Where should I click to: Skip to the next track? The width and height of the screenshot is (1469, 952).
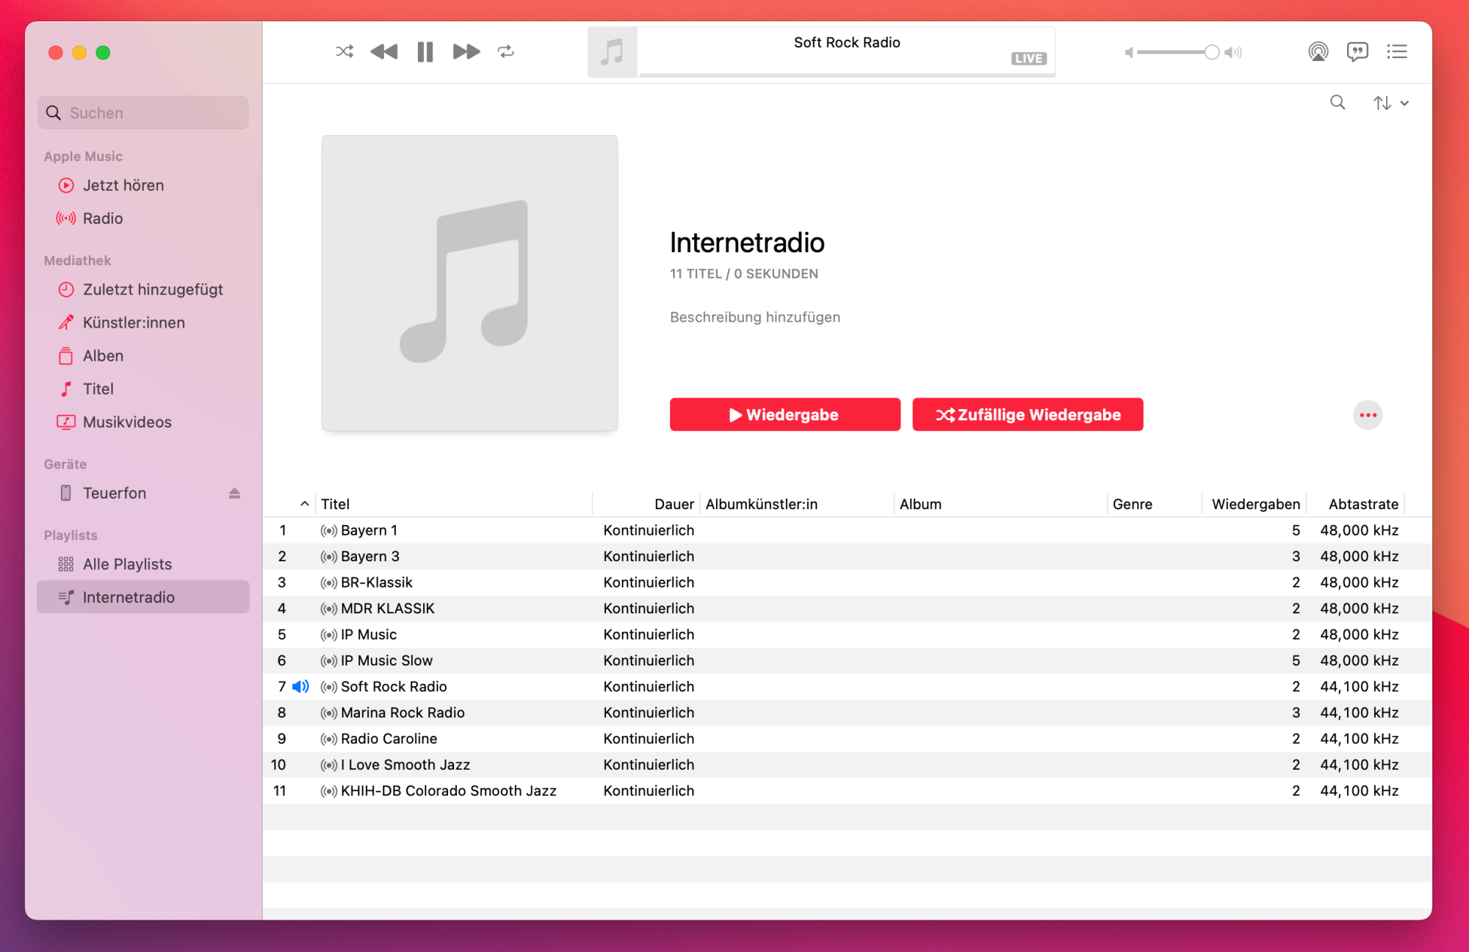tap(466, 51)
